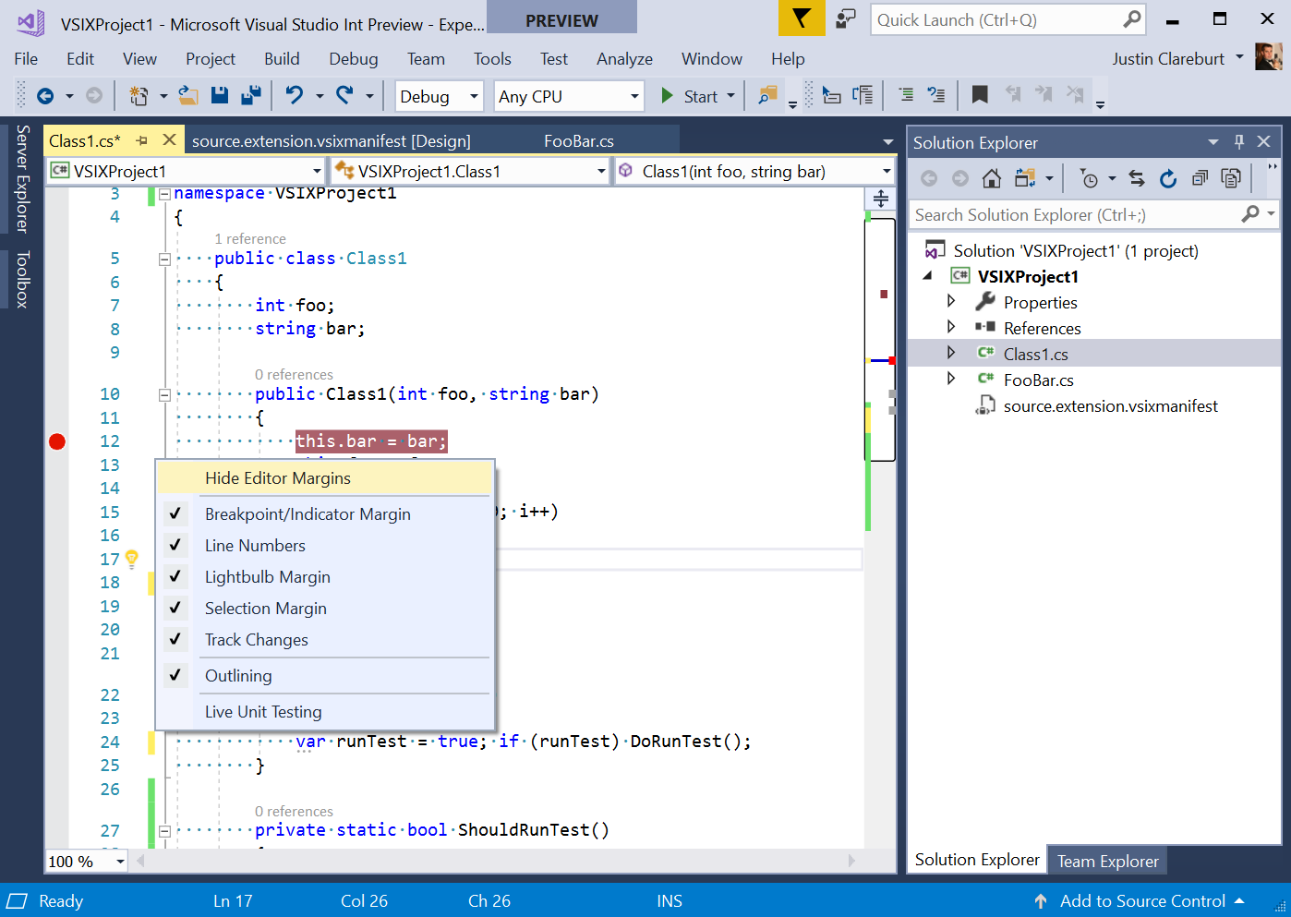Screen dimensions: 1291x917
Task: Expand the References node
Action: 950,327
